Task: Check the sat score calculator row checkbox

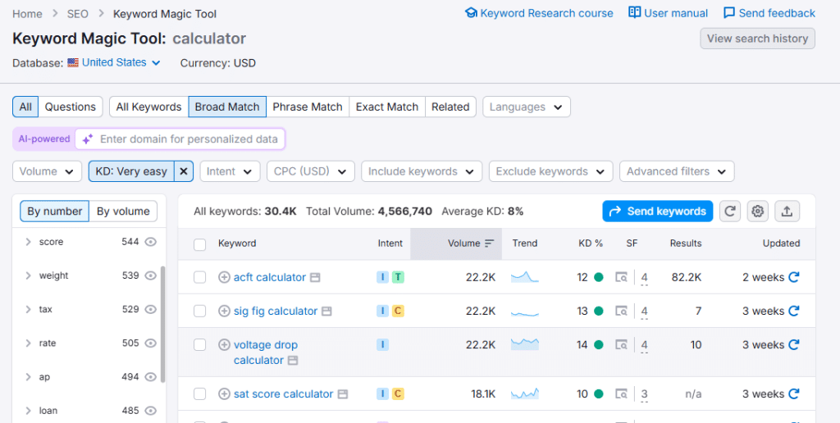Action: (x=200, y=394)
